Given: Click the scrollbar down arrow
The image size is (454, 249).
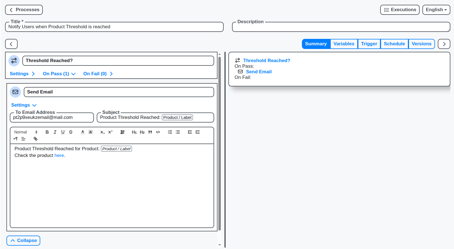Looking at the screenshot, I should tap(219, 245).
